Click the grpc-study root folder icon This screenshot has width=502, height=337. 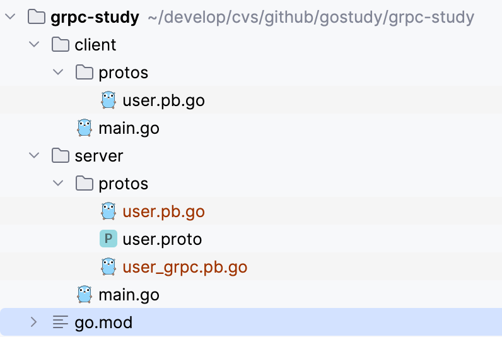point(37,17)
